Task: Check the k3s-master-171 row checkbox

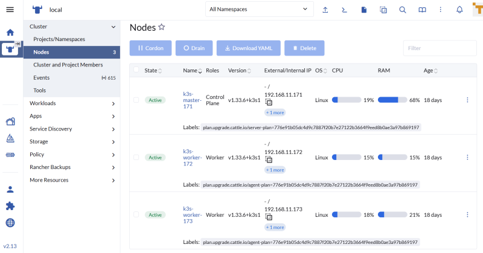Action: (136, 100)
